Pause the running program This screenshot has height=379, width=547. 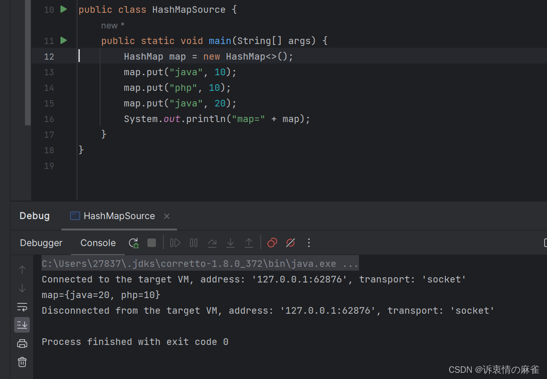pyautogui.click(x=194, y=243)
